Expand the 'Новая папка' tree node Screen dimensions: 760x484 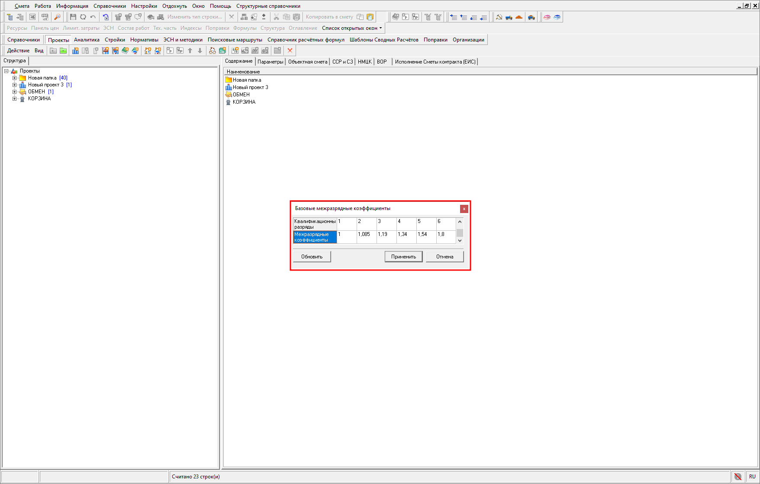point(14,78)
